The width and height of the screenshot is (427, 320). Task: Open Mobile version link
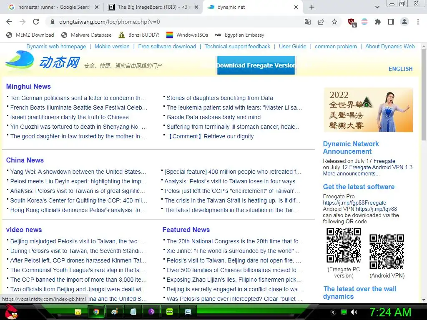click(x=112, y=47)
